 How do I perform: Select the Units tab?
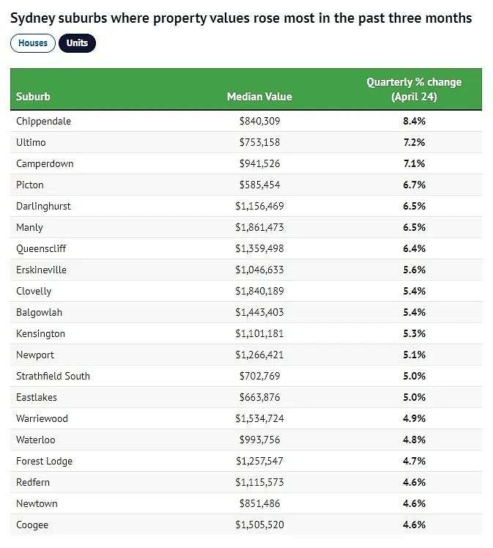coord(77,43)
